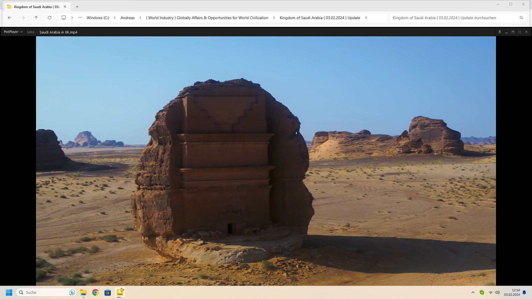The width and height of the screenshot is (532, 299).
Task: Open the volume speaker tray icon
Action: (x=497, y=292)
